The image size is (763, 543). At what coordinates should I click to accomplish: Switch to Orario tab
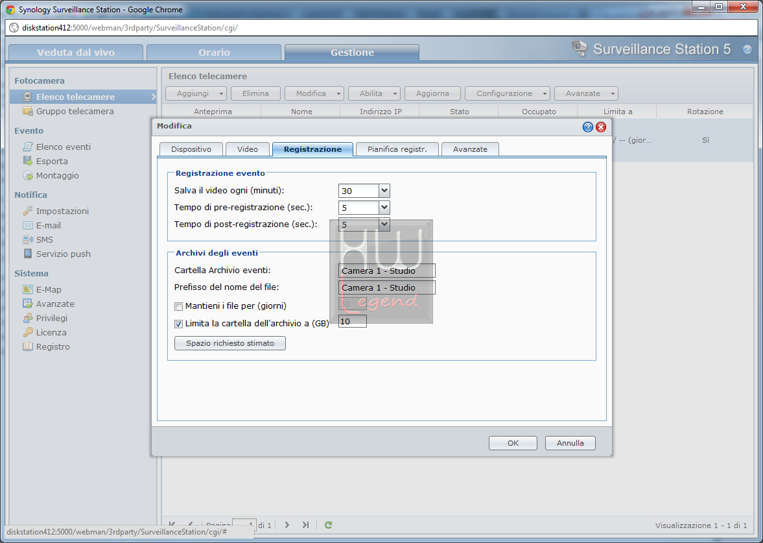tap(214, 52)
